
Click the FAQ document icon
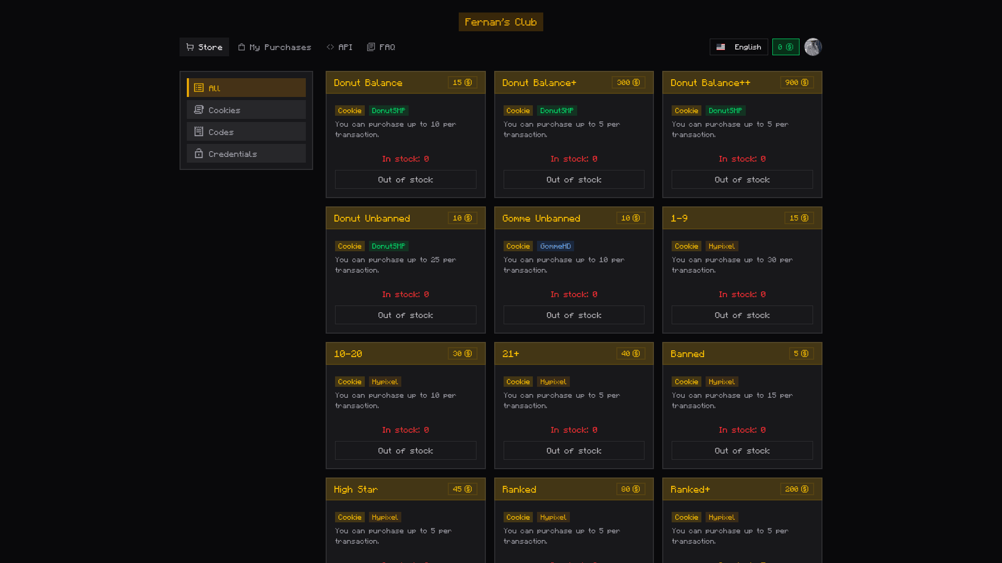[x=371, y=47]
